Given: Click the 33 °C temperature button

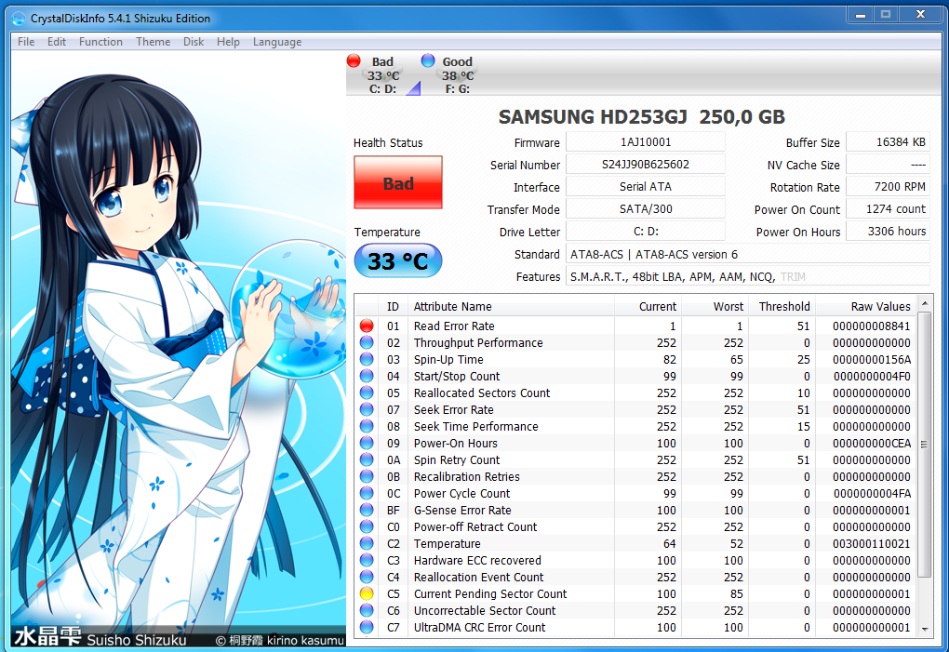Looking at the screenshot, I should [398, 261].
